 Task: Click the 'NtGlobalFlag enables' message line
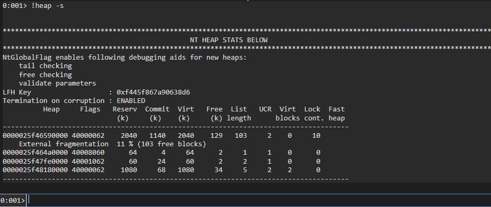(x=125, y=58)
